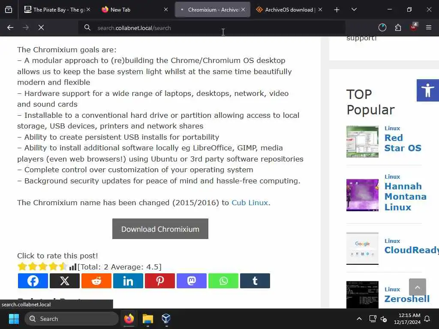Click the circular timer icon in toolbar

pyautogui.click(x=382, y=27)
